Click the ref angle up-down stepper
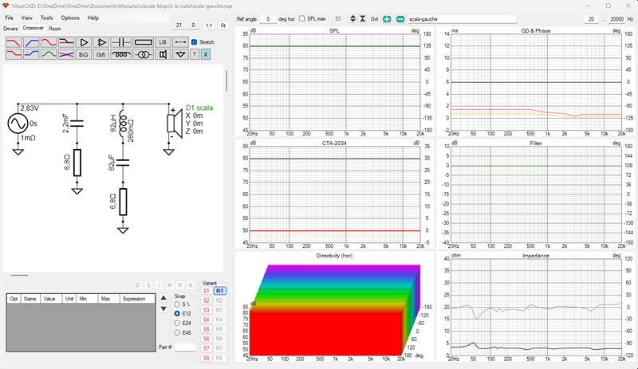This screenshot has height=369, width=638. tap(352, 18)
